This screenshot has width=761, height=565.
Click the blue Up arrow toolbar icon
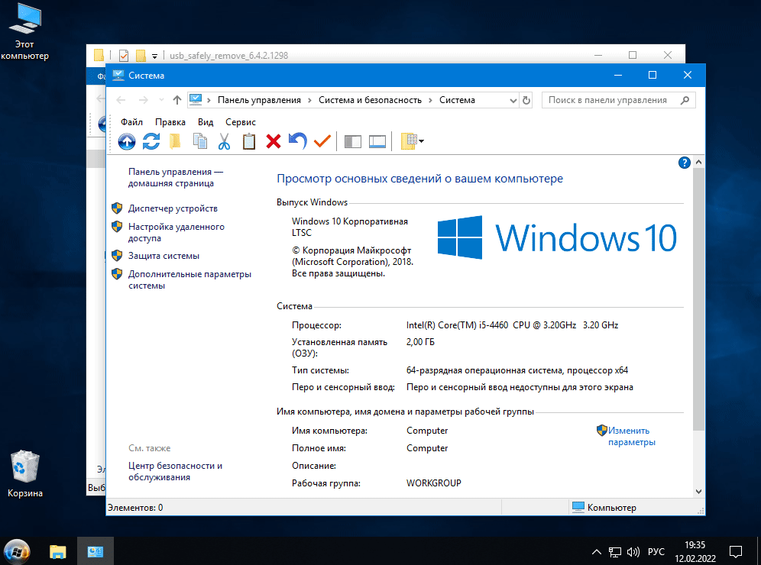(x=127, y=141)
